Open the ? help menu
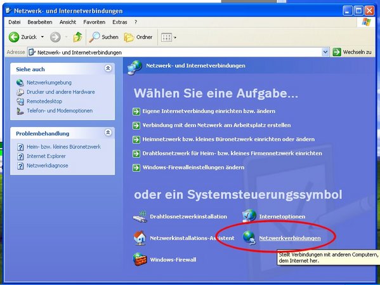The height and width of the screenshot is (285, 380). point(136,22)
